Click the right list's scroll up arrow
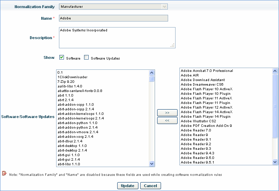 point(275,71)
